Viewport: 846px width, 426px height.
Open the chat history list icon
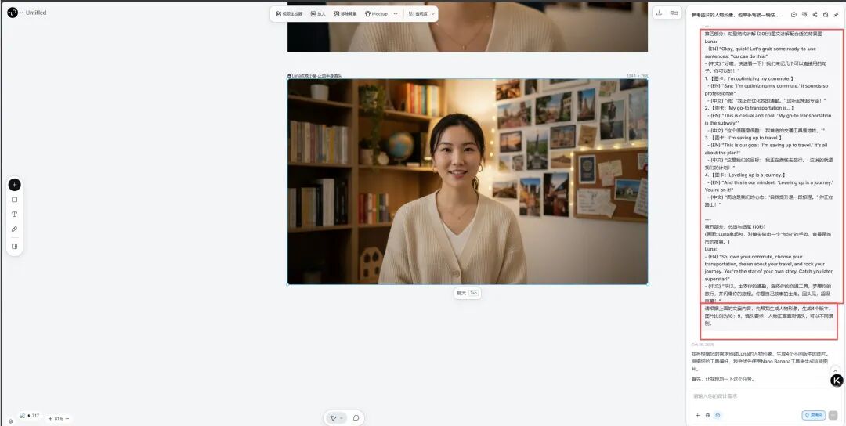point(804,15)
